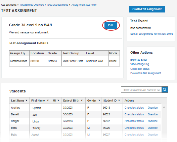
Task: Override test for Barrett
Action: pyautogui.click(x=152, y=114)
